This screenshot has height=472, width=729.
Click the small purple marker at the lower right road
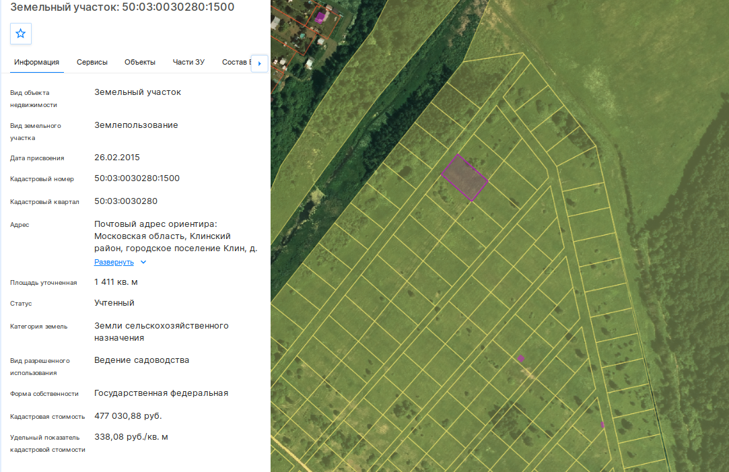[602, 425]
